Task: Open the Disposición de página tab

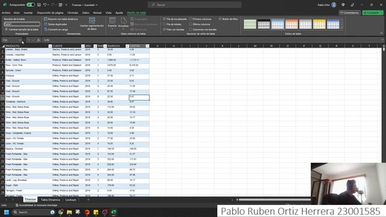Action: tap(50, 13)
